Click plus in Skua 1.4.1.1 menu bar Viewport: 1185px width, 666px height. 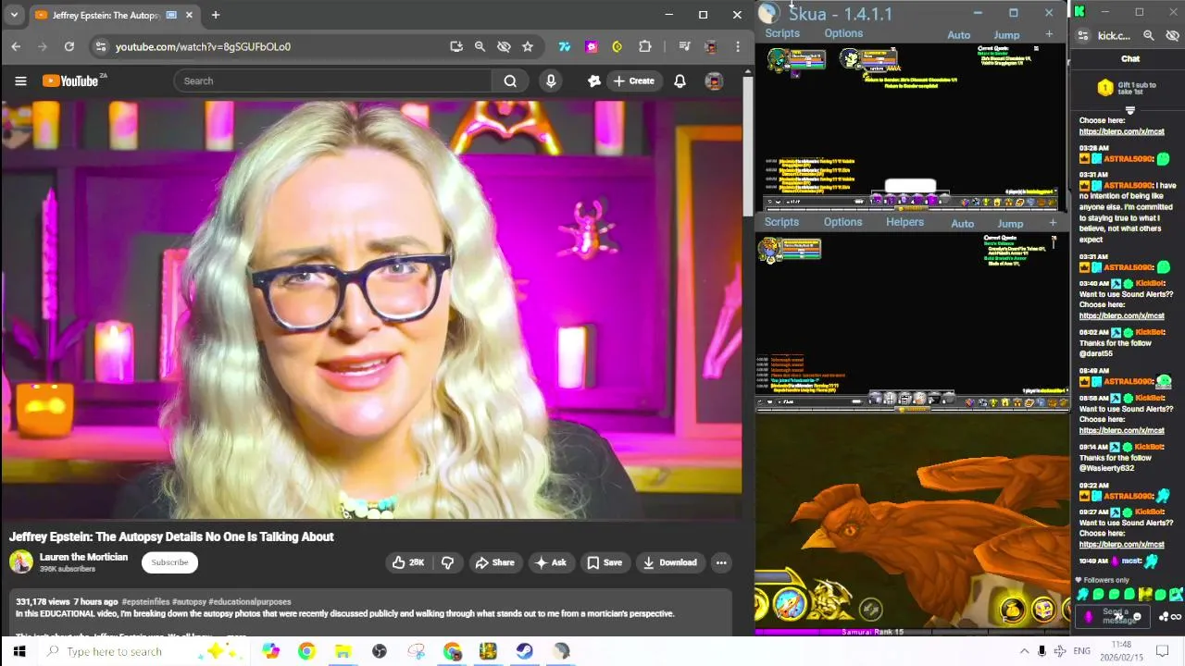coord(1049,34)
